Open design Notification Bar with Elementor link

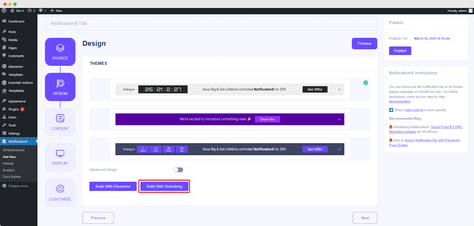425,143
